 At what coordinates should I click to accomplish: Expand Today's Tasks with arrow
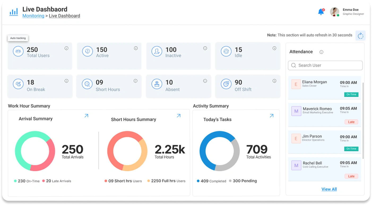coord(271,116)
